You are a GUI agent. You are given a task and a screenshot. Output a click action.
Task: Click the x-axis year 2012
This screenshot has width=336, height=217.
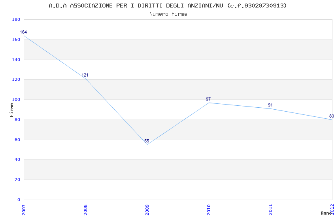332,209
